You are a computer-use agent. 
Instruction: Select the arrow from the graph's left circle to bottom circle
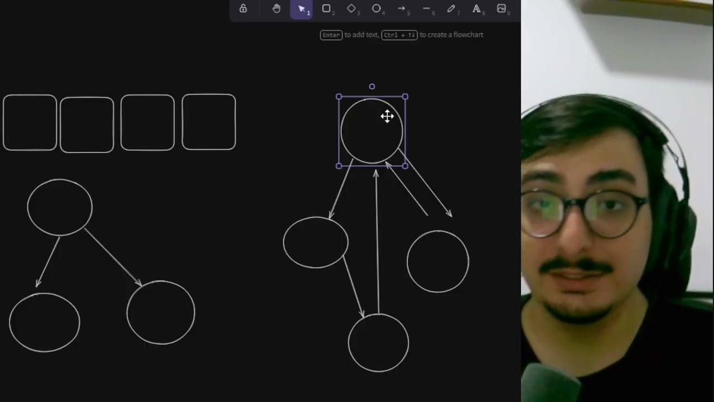(353, 286)
